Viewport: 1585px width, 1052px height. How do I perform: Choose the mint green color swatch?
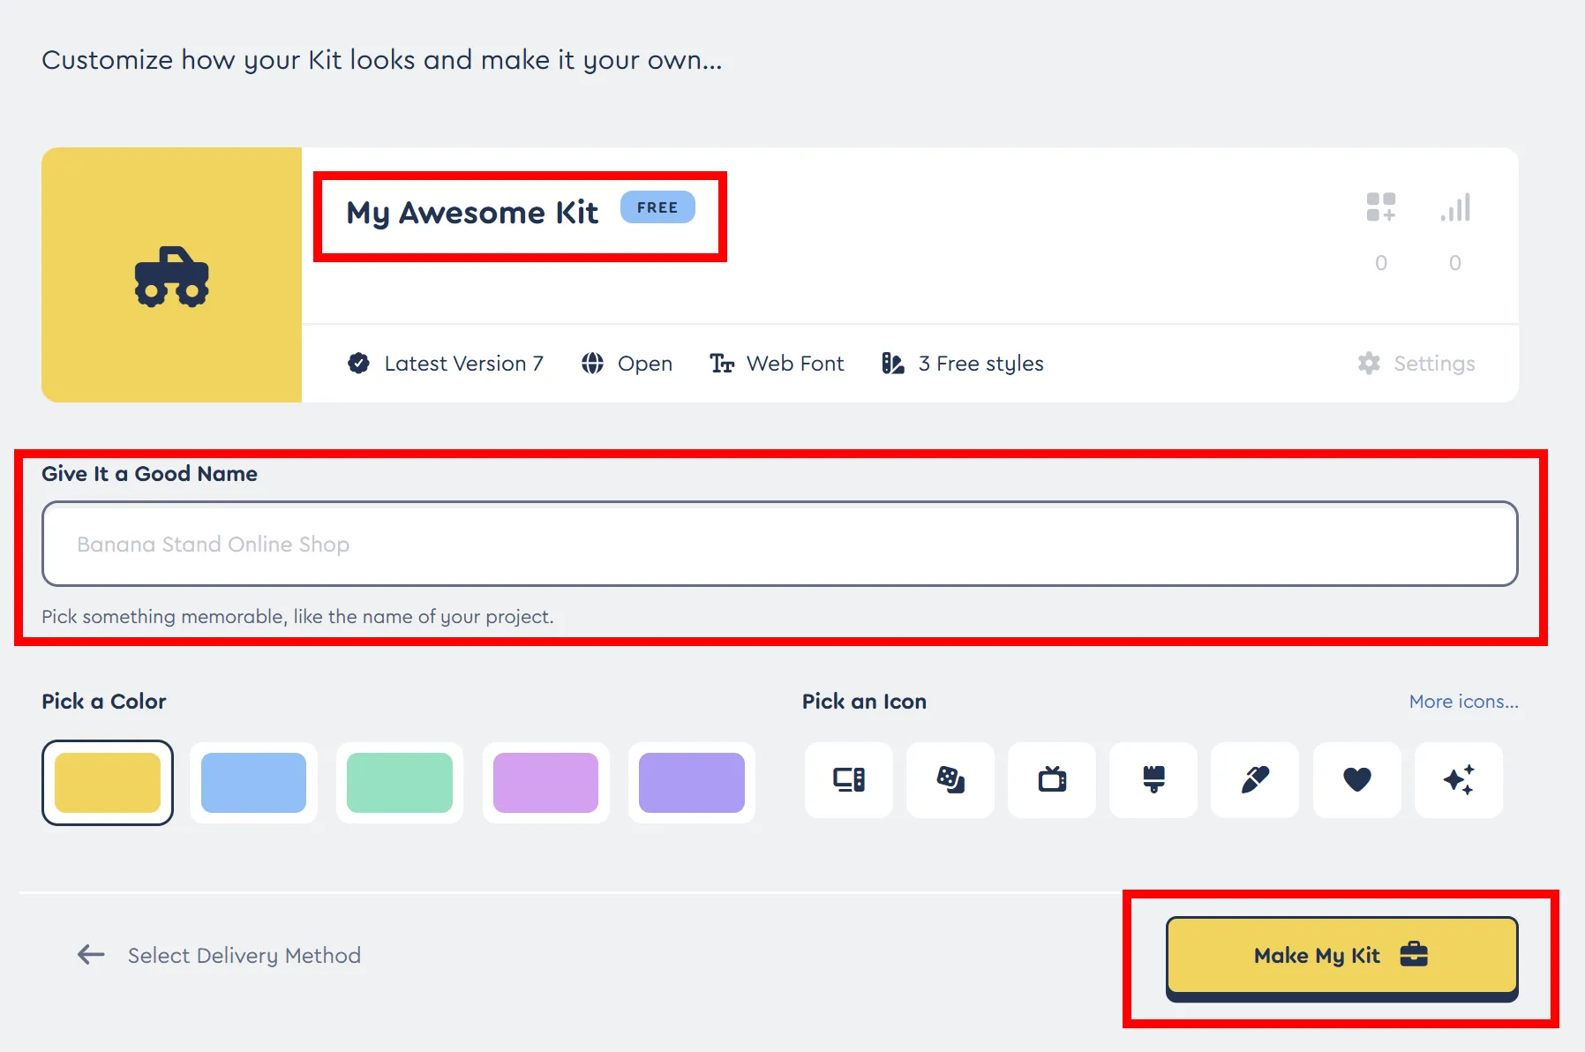400,783
